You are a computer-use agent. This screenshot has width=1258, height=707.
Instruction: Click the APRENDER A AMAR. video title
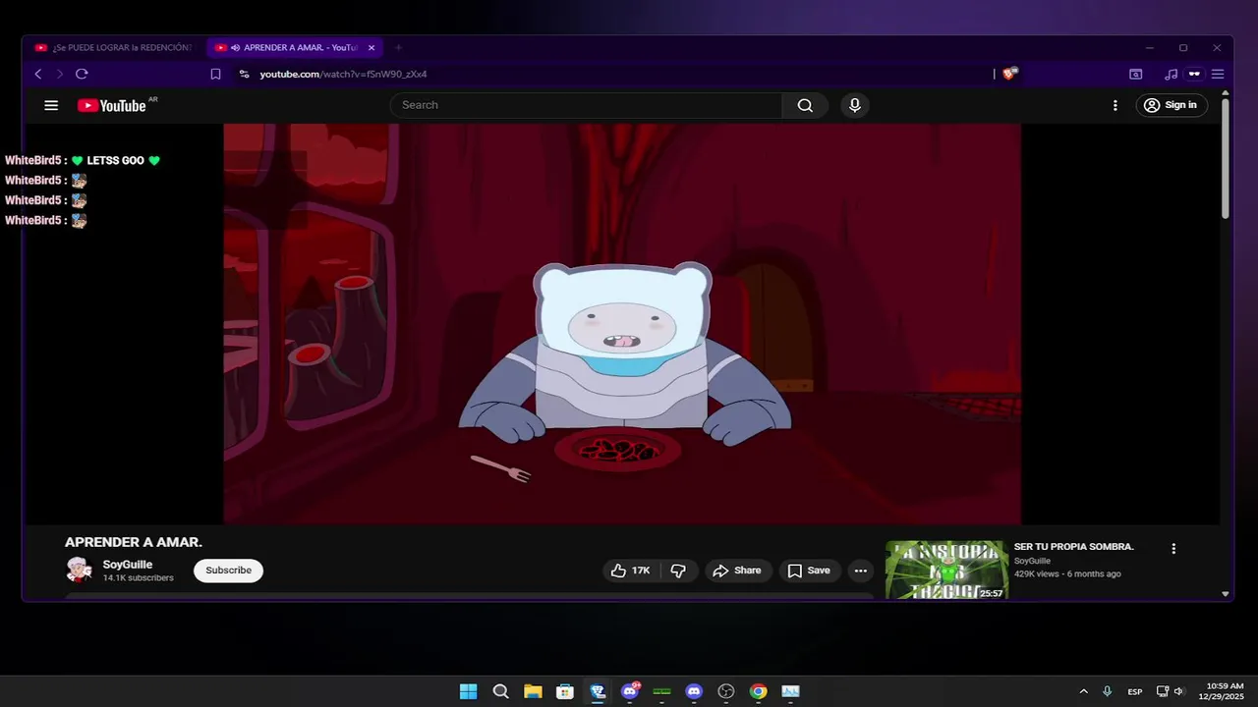[134, 542]
